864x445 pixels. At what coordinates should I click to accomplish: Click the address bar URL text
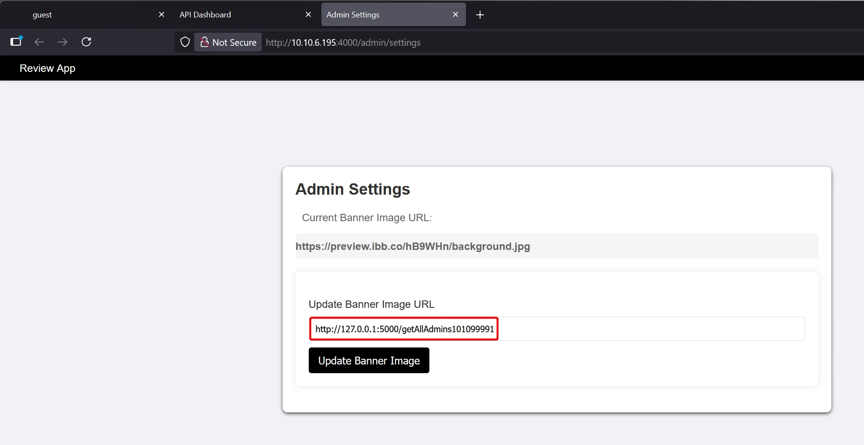click(x=343, y=43)
